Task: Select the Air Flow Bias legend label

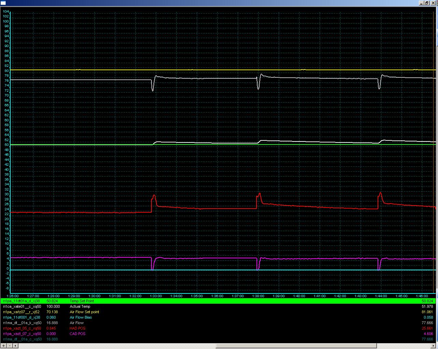Action: tap(81, 317)
